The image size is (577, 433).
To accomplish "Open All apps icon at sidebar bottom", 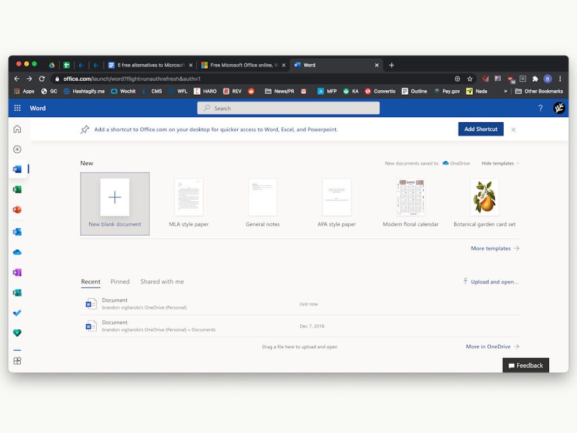I will click(x=17, y=361).
